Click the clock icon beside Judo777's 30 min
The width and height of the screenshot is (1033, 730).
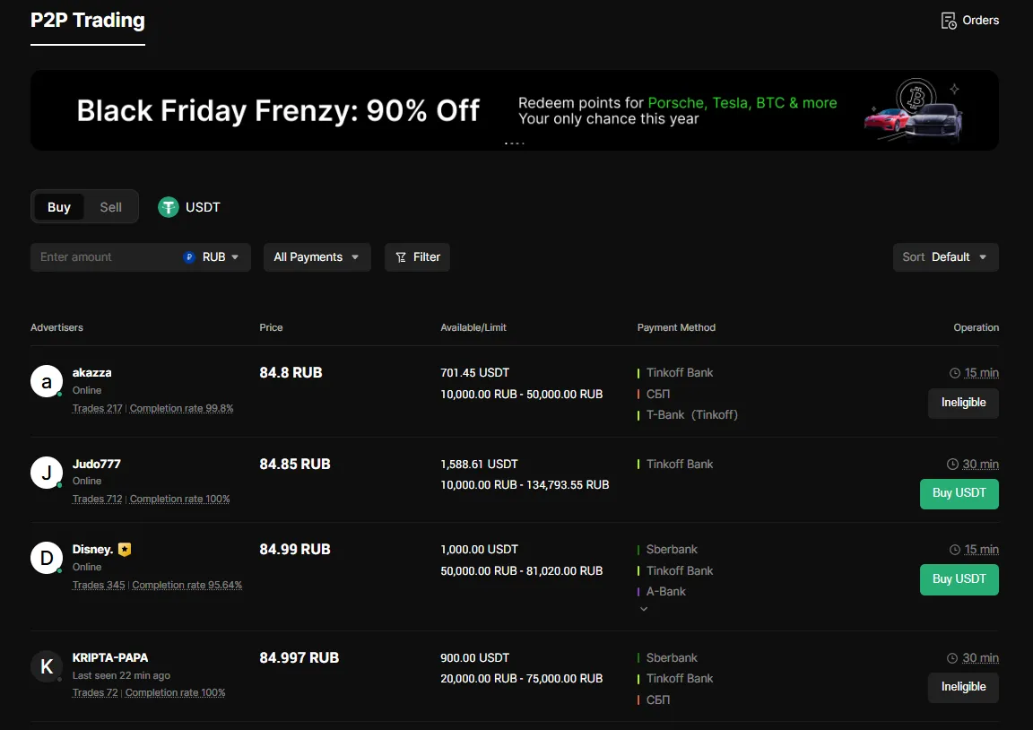952,464
